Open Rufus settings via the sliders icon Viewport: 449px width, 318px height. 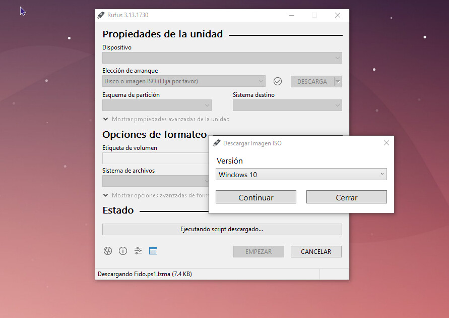[138, 251]
